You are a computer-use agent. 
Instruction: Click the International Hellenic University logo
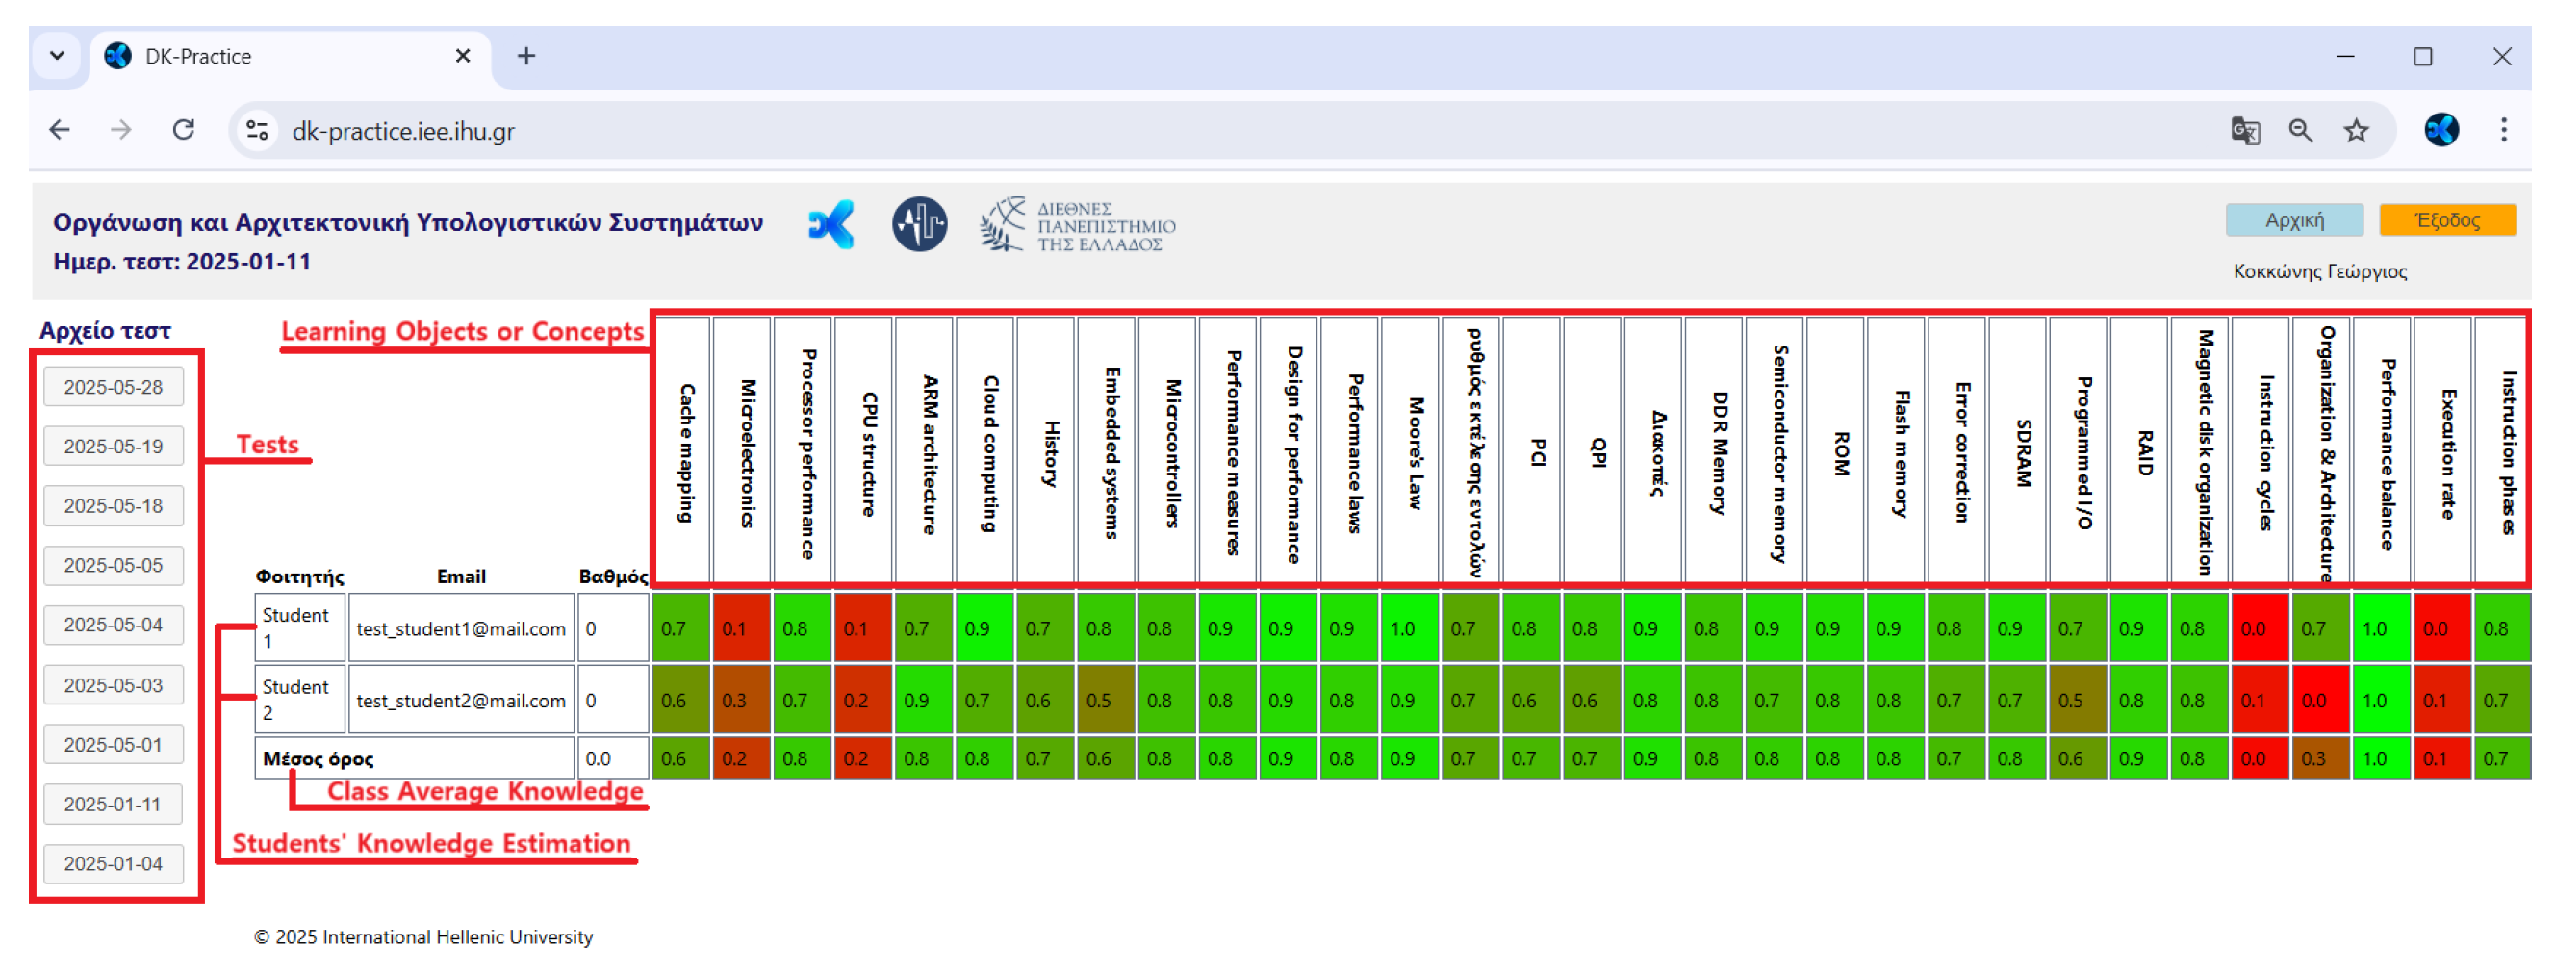pyautogui.click(x=1077, y=225)
